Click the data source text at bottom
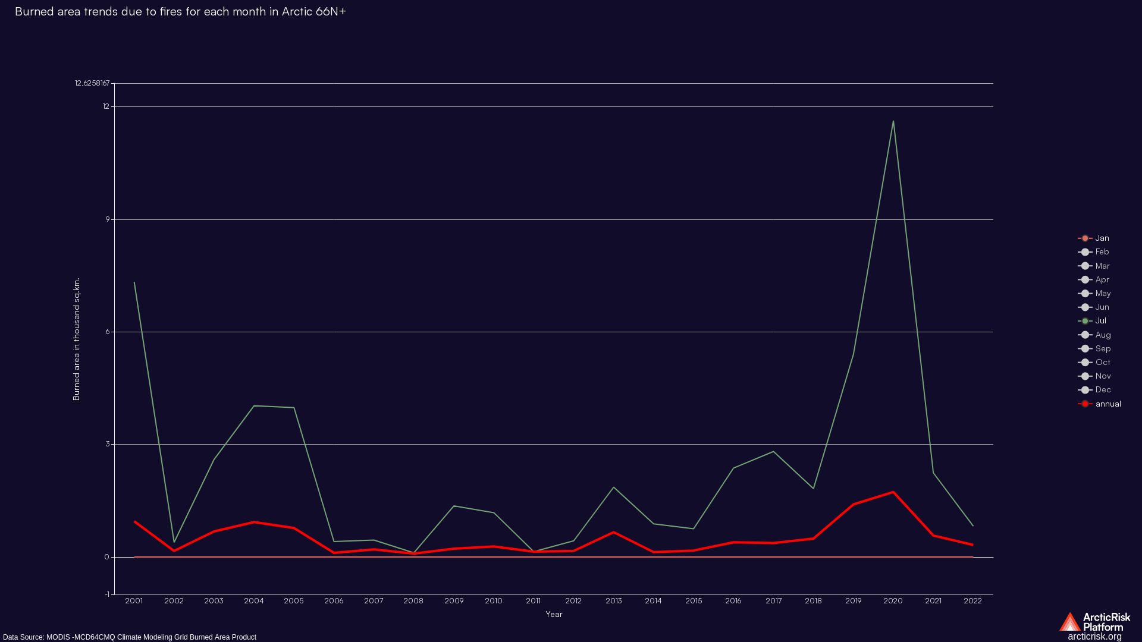 point(130,637)
